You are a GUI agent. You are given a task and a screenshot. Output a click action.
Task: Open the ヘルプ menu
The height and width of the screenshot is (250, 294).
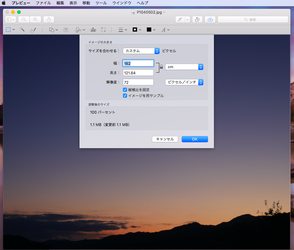[142, 3]
